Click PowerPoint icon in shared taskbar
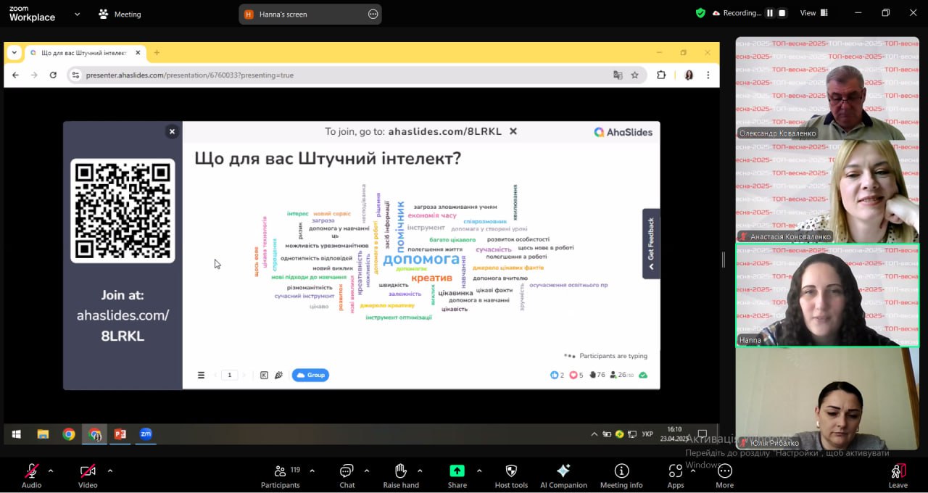Image resolution: width=928 pixels, height=493 pixels. [x=120, y=434]
